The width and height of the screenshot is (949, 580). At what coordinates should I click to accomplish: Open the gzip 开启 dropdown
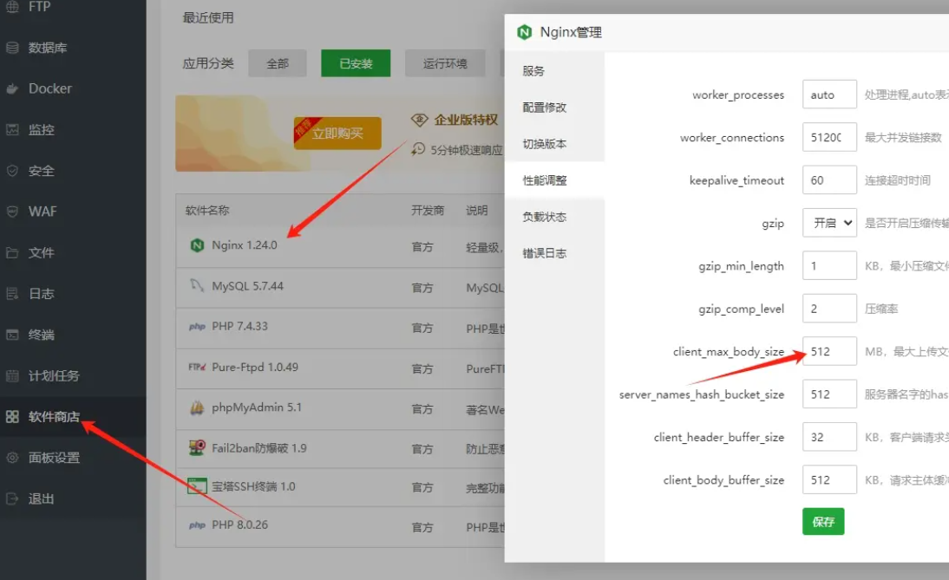coord(829,223)
